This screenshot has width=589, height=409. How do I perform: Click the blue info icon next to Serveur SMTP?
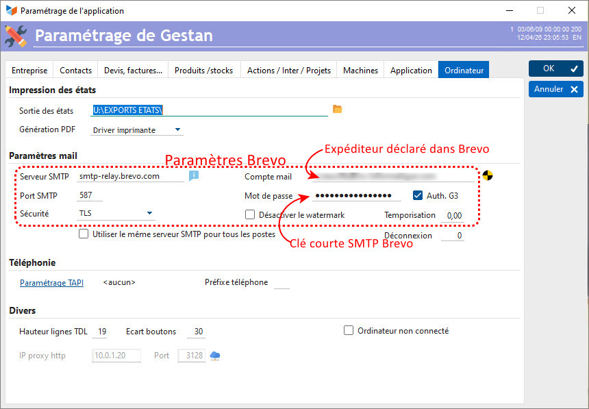pos(194,175)
